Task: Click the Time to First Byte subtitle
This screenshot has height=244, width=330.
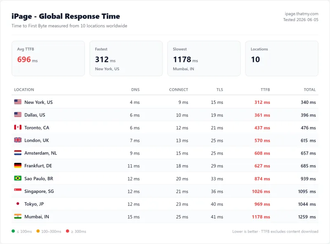Action: click(69, 26)
